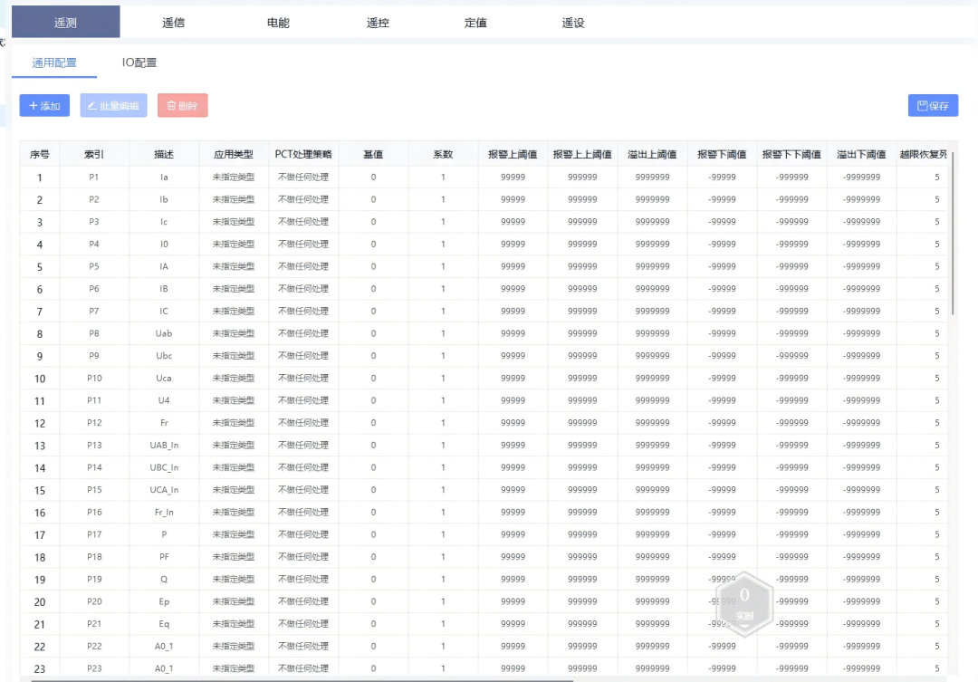Image resolution: width=978 pixels, height=682 pixels.
Task: Switch to the 电能 tab
Action: point(278,23)
